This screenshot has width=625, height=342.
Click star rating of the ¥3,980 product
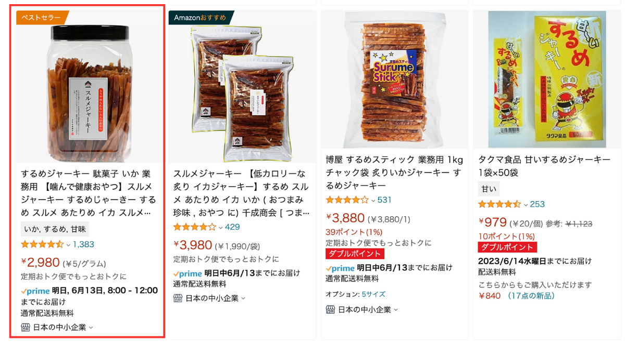pyautogui.click(x=195, y=227)
